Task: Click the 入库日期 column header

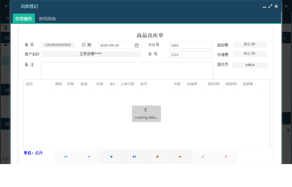Action: pos(127,84)
